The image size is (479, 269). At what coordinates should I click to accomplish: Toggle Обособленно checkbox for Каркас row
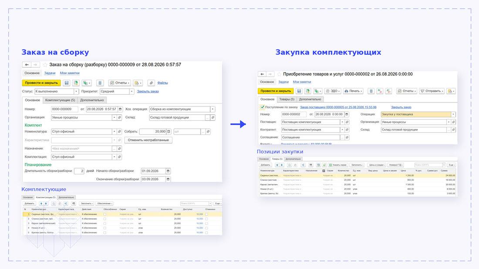pyautogui.click(x=105, y=223)
